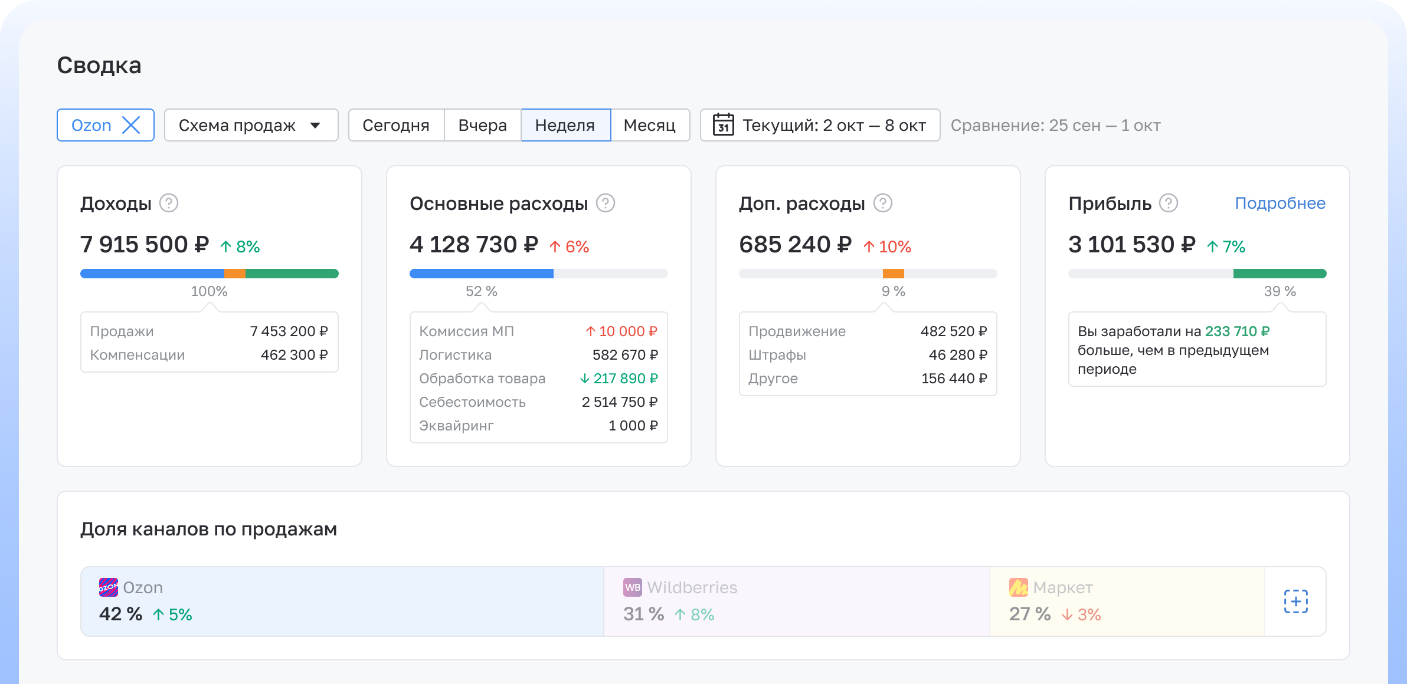Open Схема продаж dropdown
This screenshot has height=684, width=1407.
[251, 125]
